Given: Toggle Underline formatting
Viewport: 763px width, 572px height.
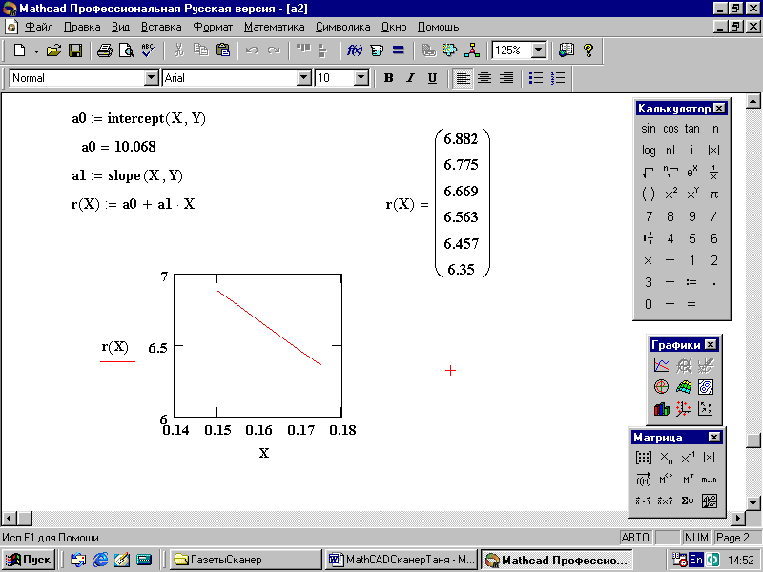Looking at the screenshot, I should 432,78.
